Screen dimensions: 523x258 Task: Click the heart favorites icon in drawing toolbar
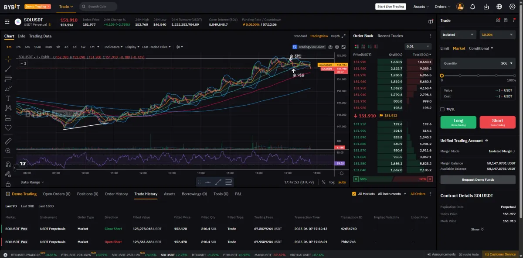coord(8,128)
